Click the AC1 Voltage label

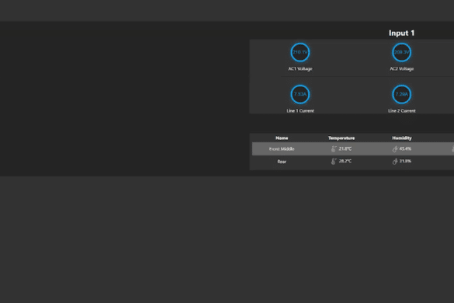coord(300,68)
